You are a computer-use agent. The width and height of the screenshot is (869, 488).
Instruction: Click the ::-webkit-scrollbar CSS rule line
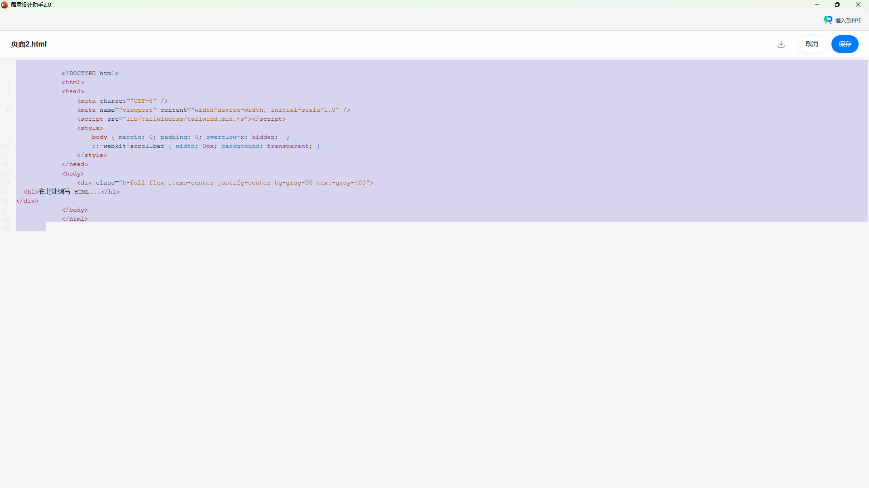click(x=206, y=146)
